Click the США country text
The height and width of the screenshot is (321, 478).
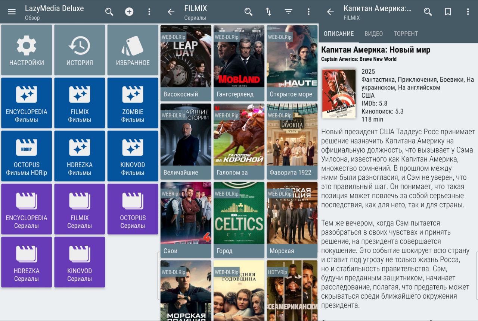pyautogui.click(x=368, y=95)
